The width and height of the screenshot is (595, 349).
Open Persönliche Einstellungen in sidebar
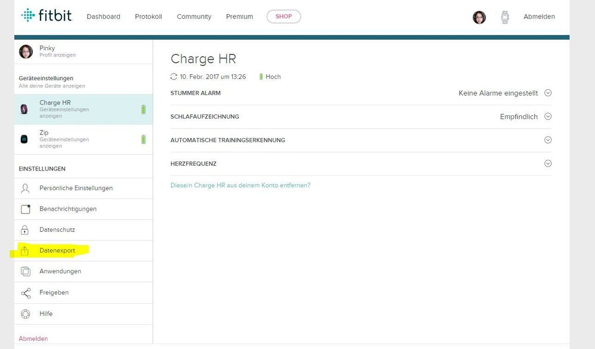pos(76,188)
